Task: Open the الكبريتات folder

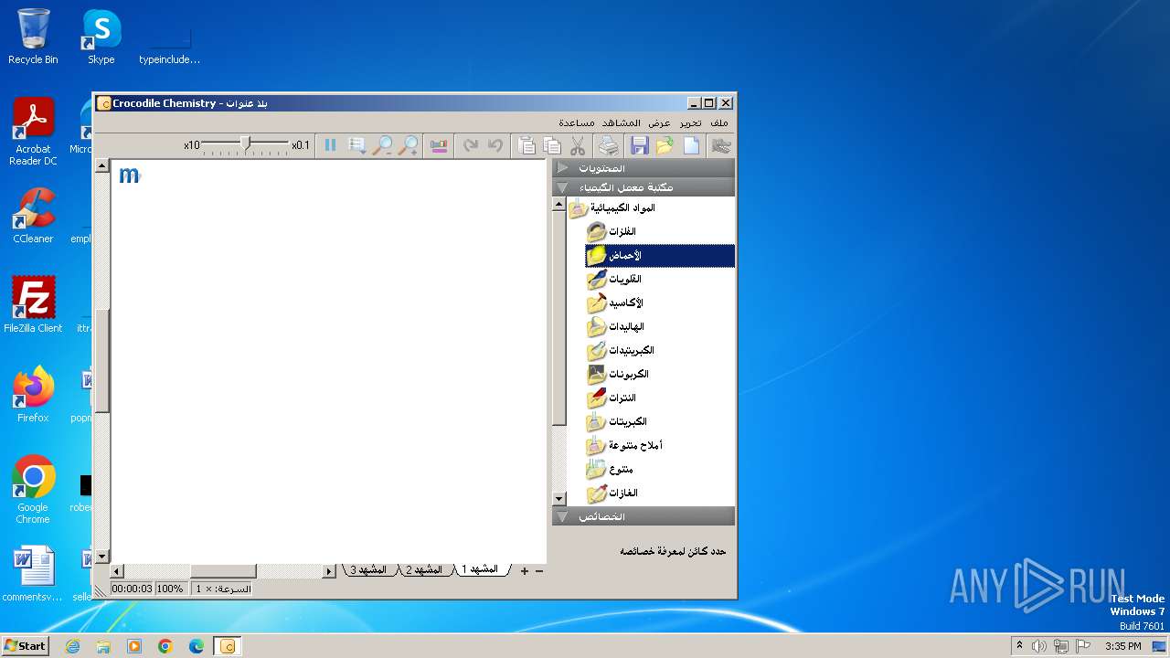Action: [617, 422]
